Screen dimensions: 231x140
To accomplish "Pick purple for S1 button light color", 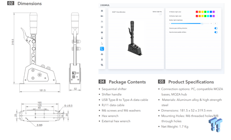I will point(213,12).
